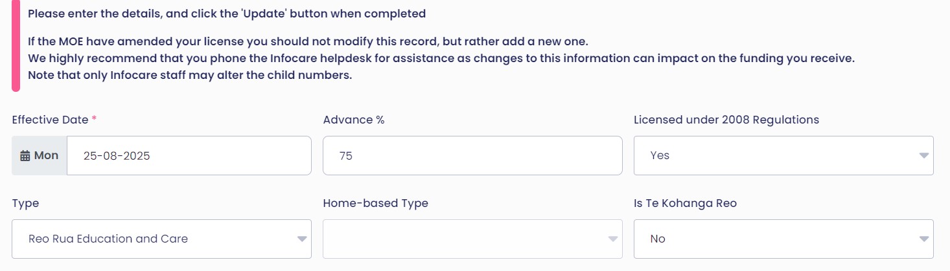Click the Effective Date field showing 25-08-2025
The image size is (950, 271).
click(x=189, y=156)
